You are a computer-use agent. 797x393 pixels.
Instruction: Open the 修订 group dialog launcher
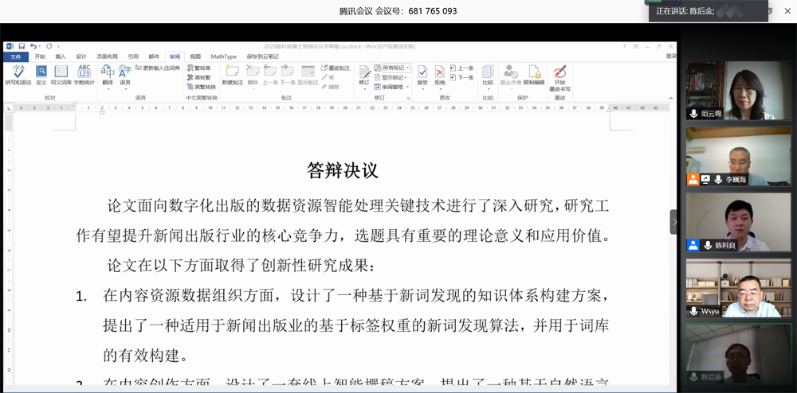click(409, 98)
